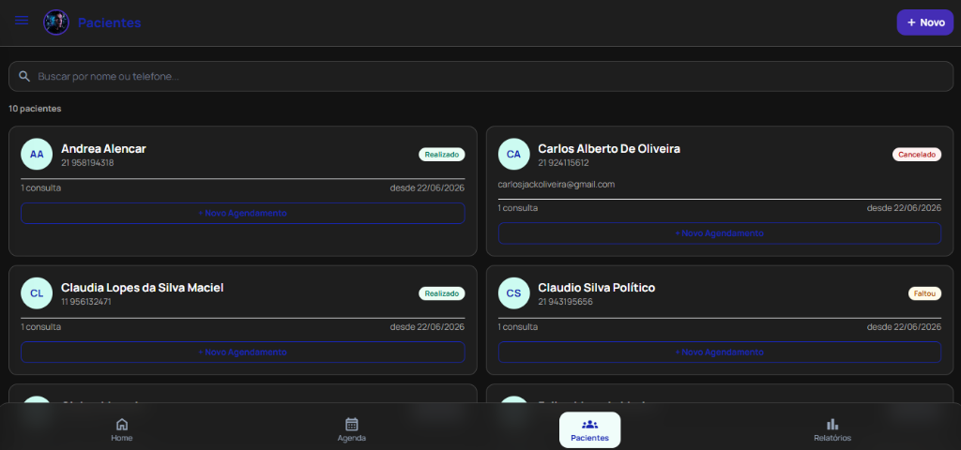Click the CA avatar of Carlos Alberto
The height and width of the screenshot is (450, 961).
pyautogui.click(x=513, y=154)
